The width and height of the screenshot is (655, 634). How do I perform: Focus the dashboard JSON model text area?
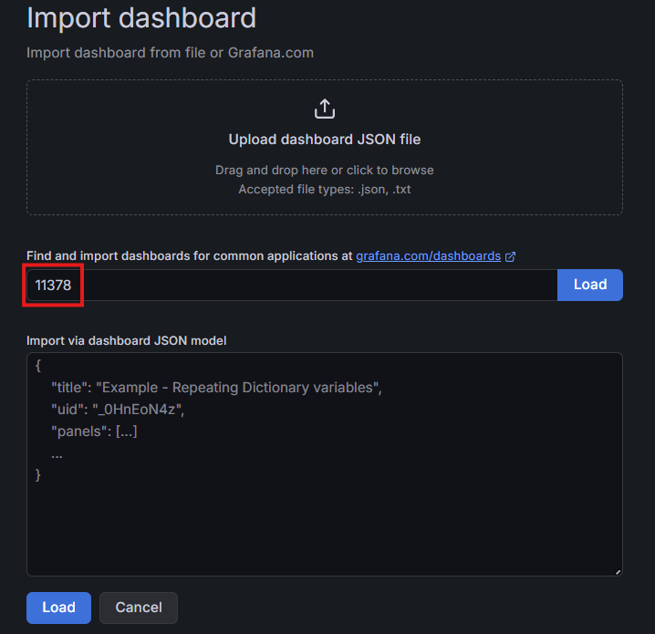point(325,464)
